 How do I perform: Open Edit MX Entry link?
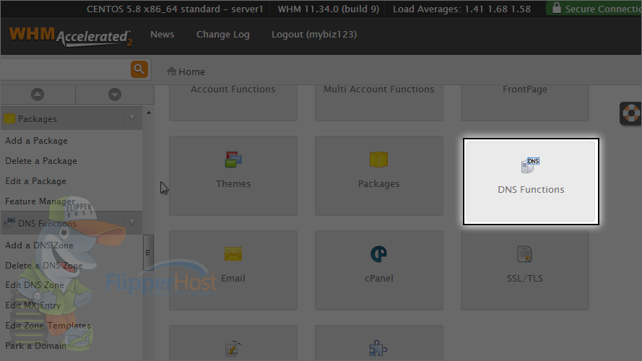click(x=32, y=305)
